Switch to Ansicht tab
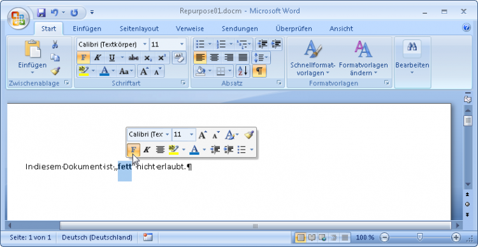Viewport: 478px width, 247px height. (341, 29)
